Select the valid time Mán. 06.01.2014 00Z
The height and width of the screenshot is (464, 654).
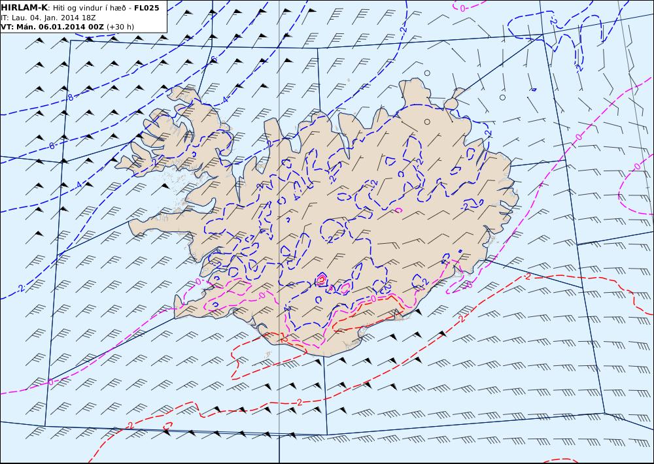tap(60, 27)
